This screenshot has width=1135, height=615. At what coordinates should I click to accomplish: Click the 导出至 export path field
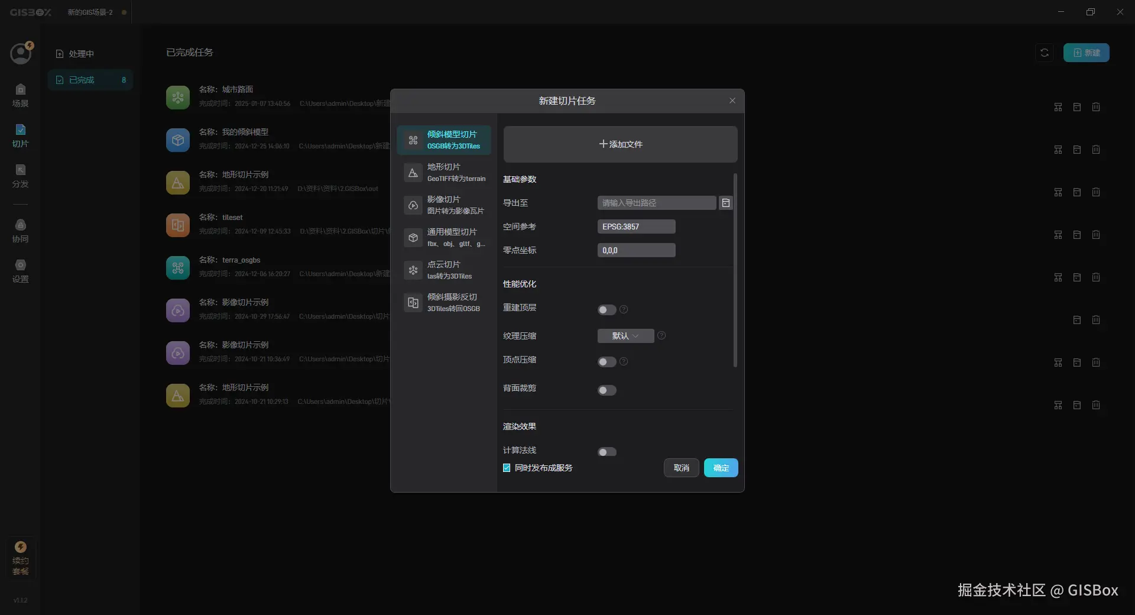click(x=657, y=203)
